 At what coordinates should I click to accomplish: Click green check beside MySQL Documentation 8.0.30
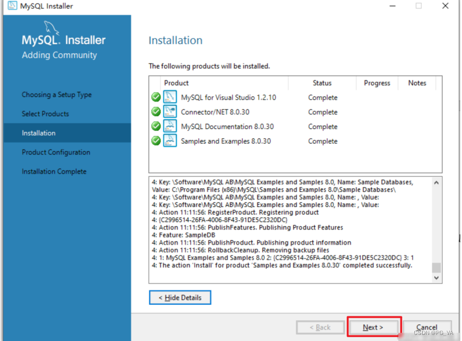pyautogui.click(x=156, y=126)
